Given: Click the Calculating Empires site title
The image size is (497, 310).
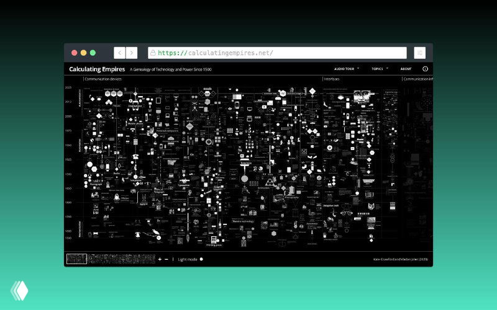Looking at the screenshot, I should [97, 69].
